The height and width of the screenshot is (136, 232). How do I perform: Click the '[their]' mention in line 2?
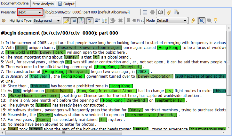pos(21,48)
